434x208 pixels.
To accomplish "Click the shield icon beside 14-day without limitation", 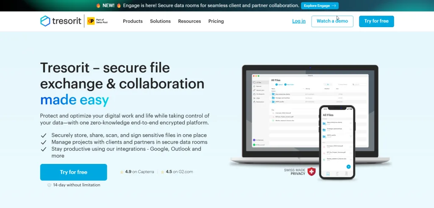I will (x=49, y=185).
